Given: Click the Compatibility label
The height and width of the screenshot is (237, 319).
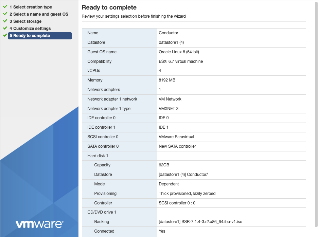Looking at the screenshot, I should 100,61.
